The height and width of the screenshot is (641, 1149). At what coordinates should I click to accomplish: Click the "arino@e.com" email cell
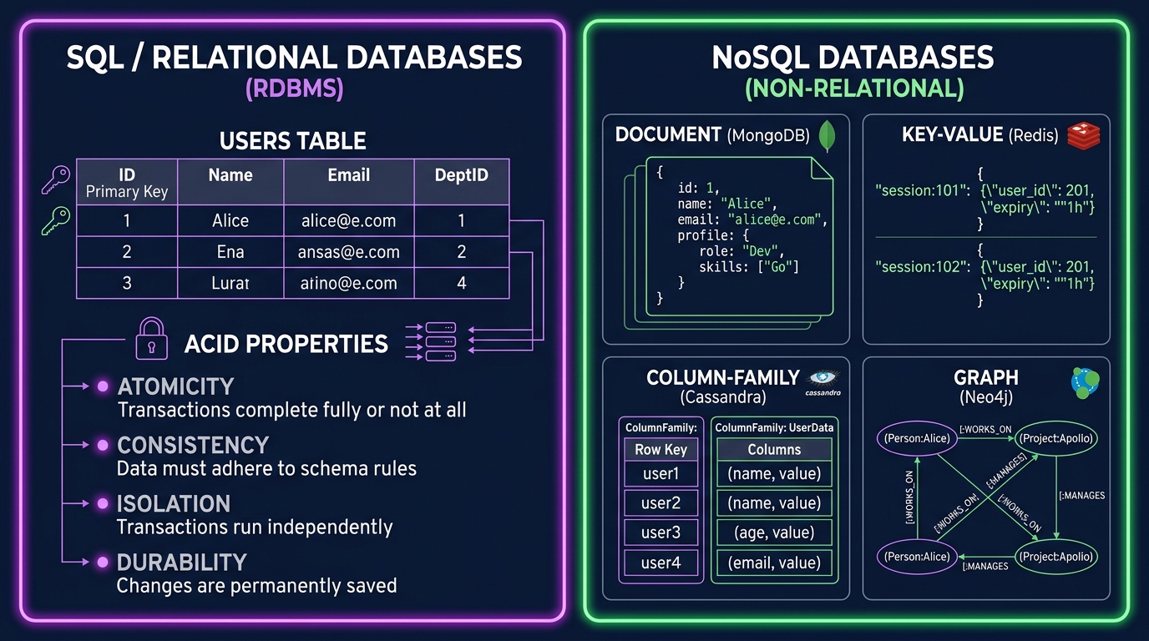coord(349,283)
